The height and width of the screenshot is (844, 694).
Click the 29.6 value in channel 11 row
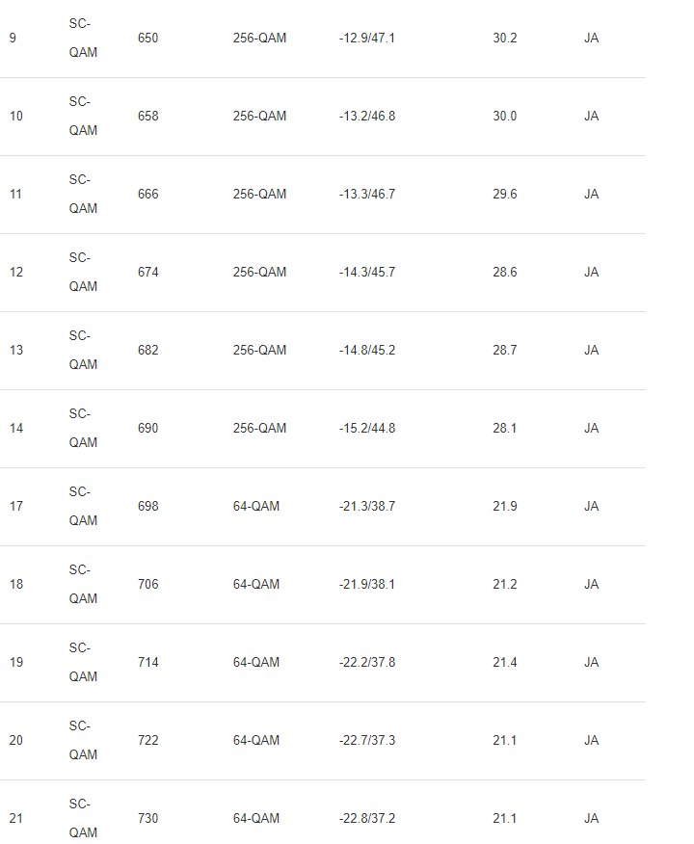[x=504, y=195]
